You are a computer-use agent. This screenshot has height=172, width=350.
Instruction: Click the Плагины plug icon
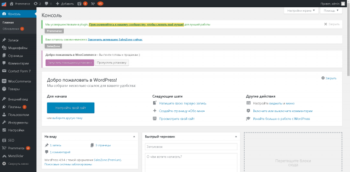pos(4,107)
